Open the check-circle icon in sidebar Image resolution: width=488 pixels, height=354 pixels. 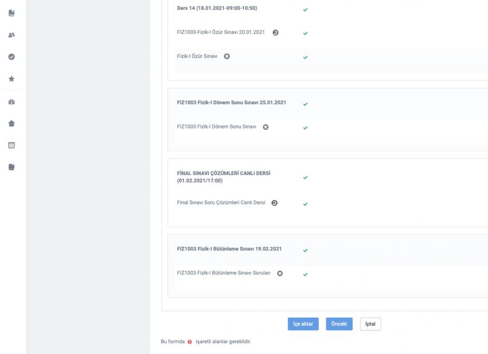[x=11, y=57]
